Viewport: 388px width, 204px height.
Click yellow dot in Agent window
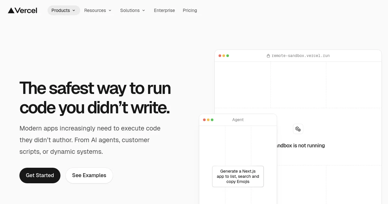click(x=208, y=120)
